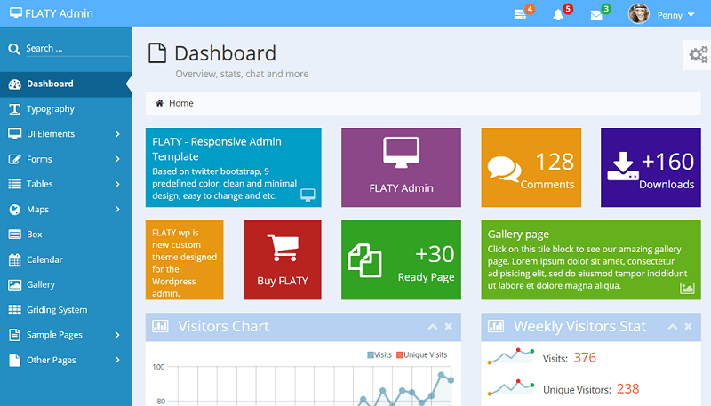The width and height of the screenshot is (711, 406).
Task: Open the Penny user dropdown arrow
Action: tap(691, 15)
